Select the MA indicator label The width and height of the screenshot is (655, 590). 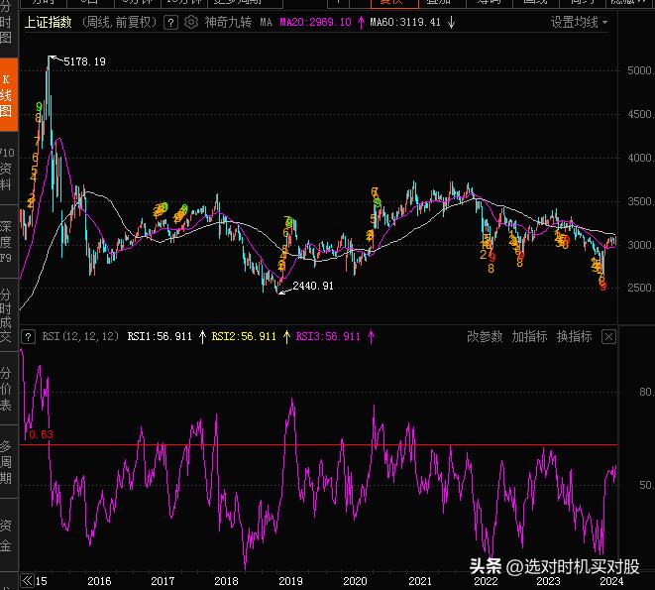pos(267,22)
